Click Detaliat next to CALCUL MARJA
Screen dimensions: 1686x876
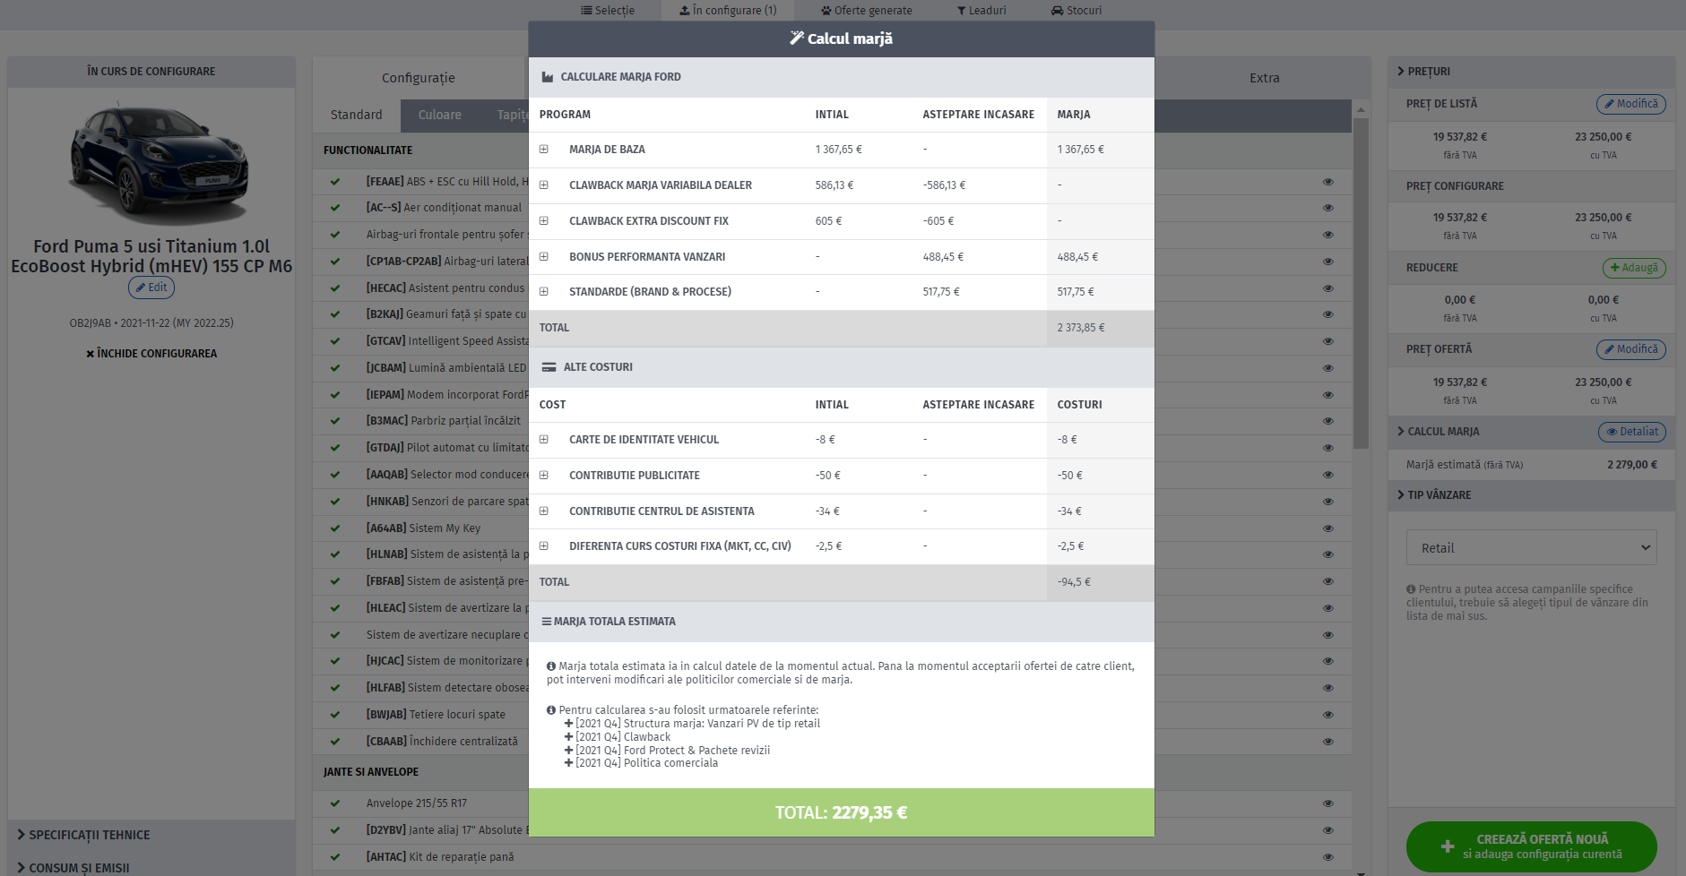(1631, 432)
